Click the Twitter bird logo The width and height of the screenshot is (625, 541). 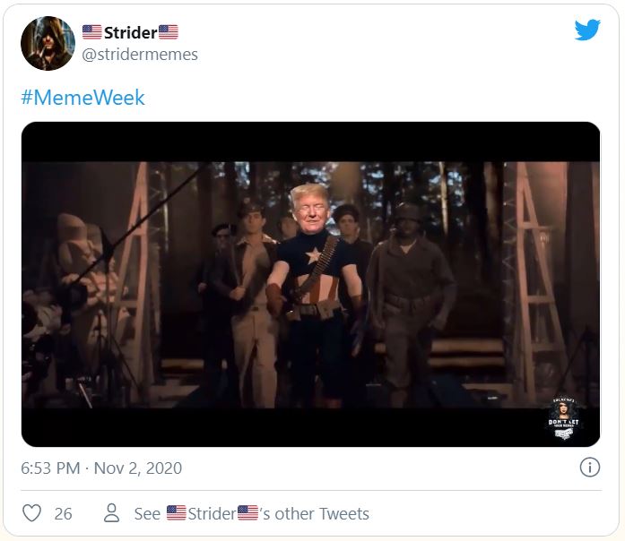tap(587, 30)
